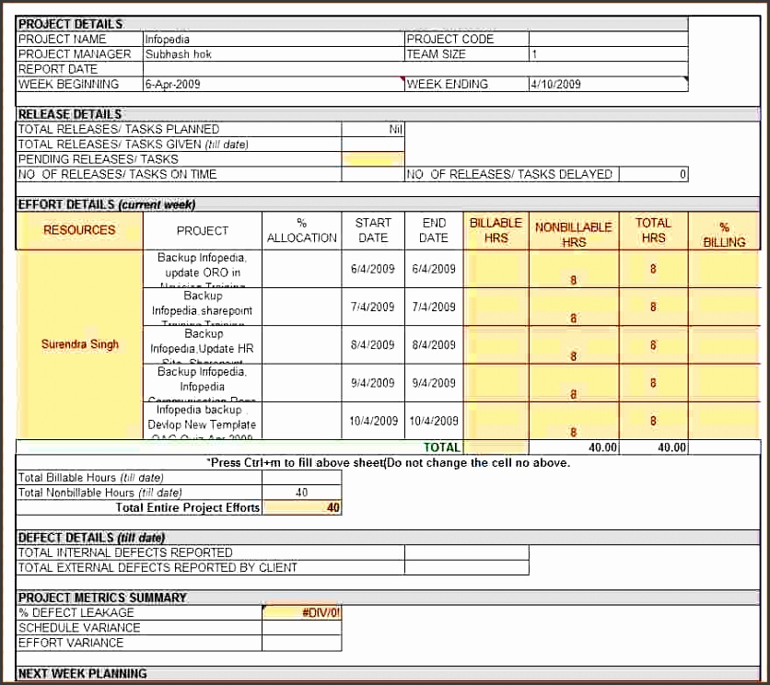Click the PROJECT column header
Viewport: 770px width, 685px height.
pos(203,230)
